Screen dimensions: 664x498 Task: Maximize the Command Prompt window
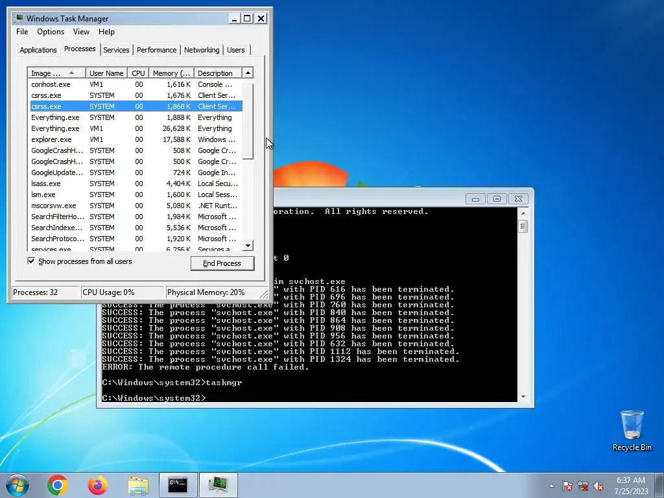(x=497, y=199)
